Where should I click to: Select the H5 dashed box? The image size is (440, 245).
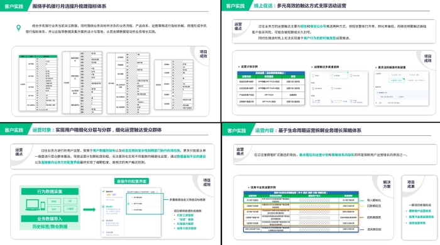click(x=70, y=201)
